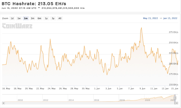Click the 2010 label in the navigator

click(x=20, y=100)
